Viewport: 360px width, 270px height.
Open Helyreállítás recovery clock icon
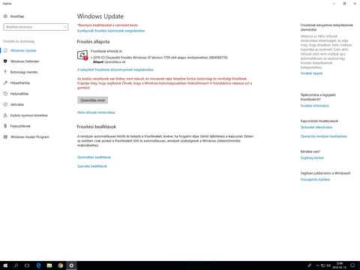(5, 94)
